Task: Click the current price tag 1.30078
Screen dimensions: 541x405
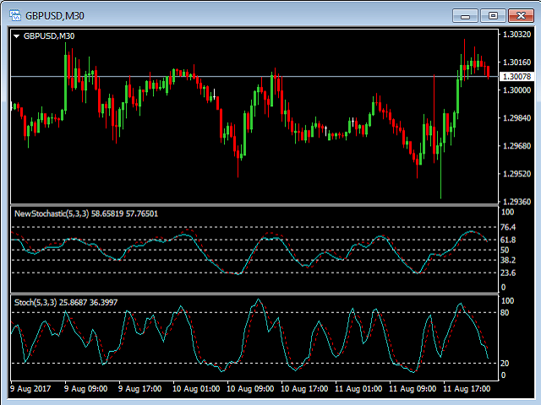Action: tap(516, 77)
